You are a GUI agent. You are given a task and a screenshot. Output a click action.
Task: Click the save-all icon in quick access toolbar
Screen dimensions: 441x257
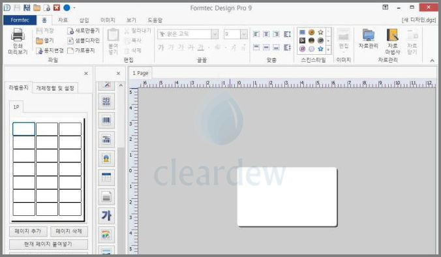[27, 8]
